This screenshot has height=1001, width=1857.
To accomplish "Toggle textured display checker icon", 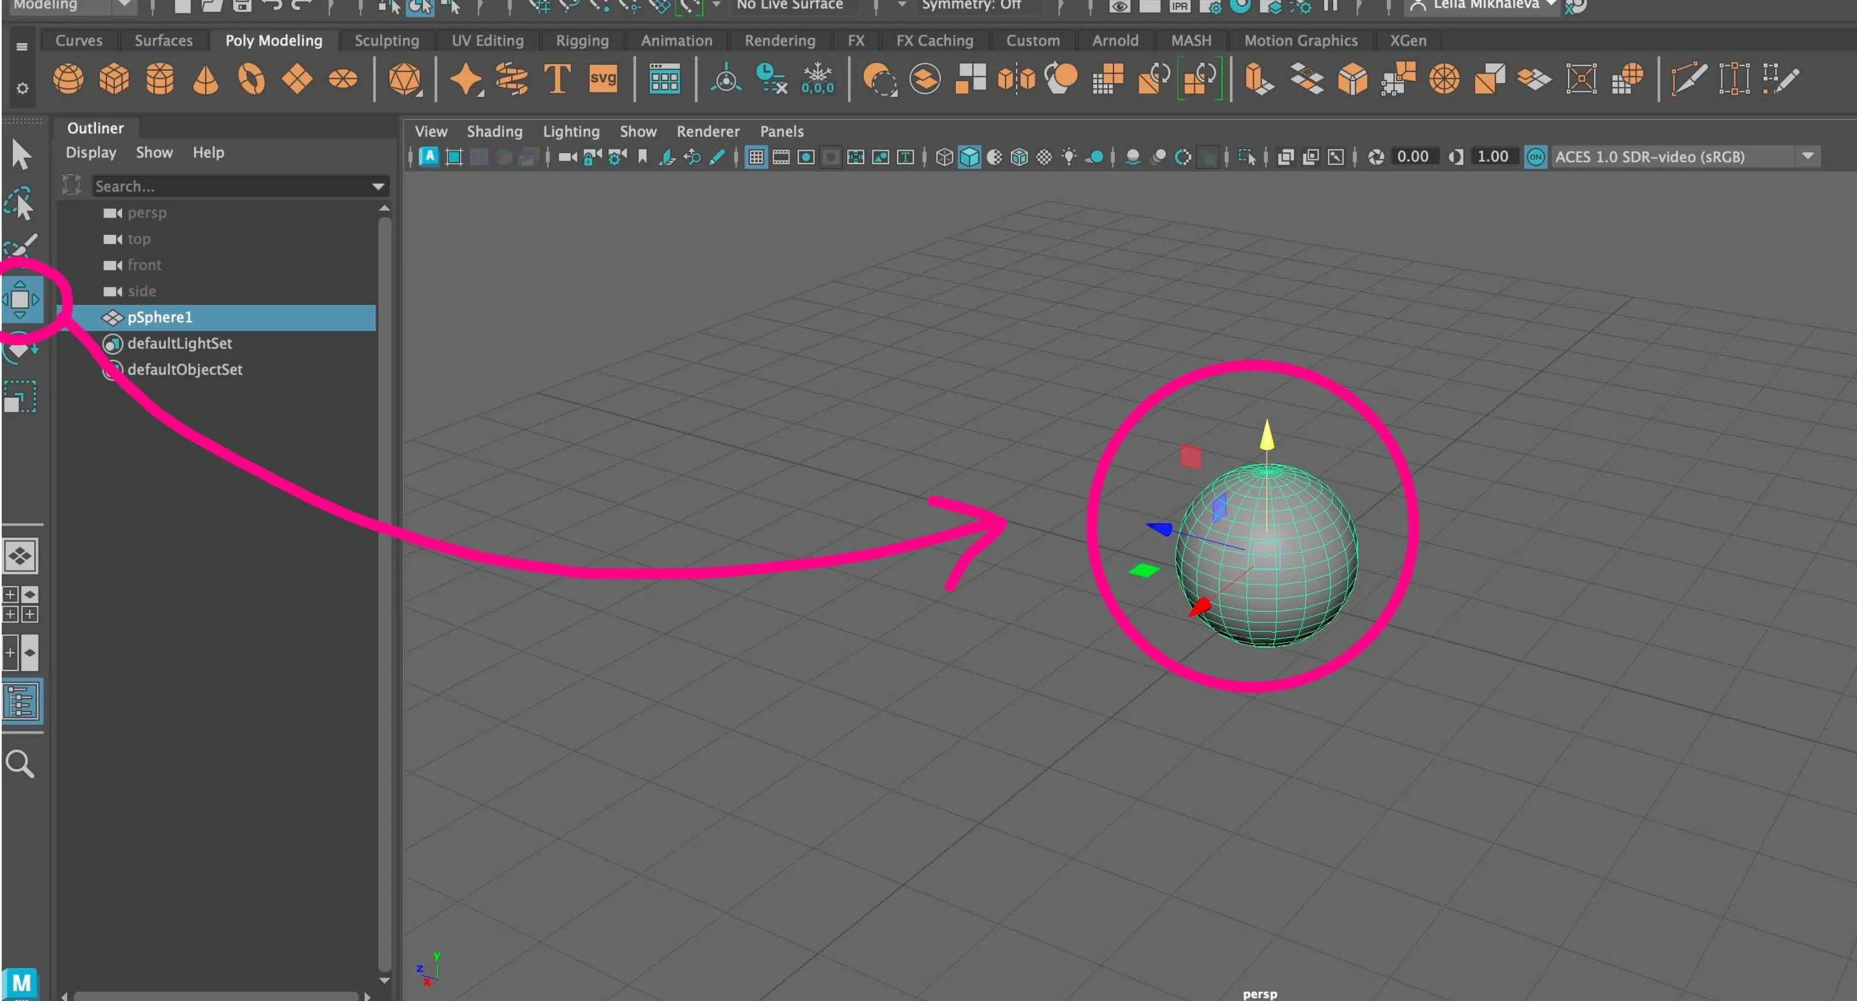I will (1045, 157).
